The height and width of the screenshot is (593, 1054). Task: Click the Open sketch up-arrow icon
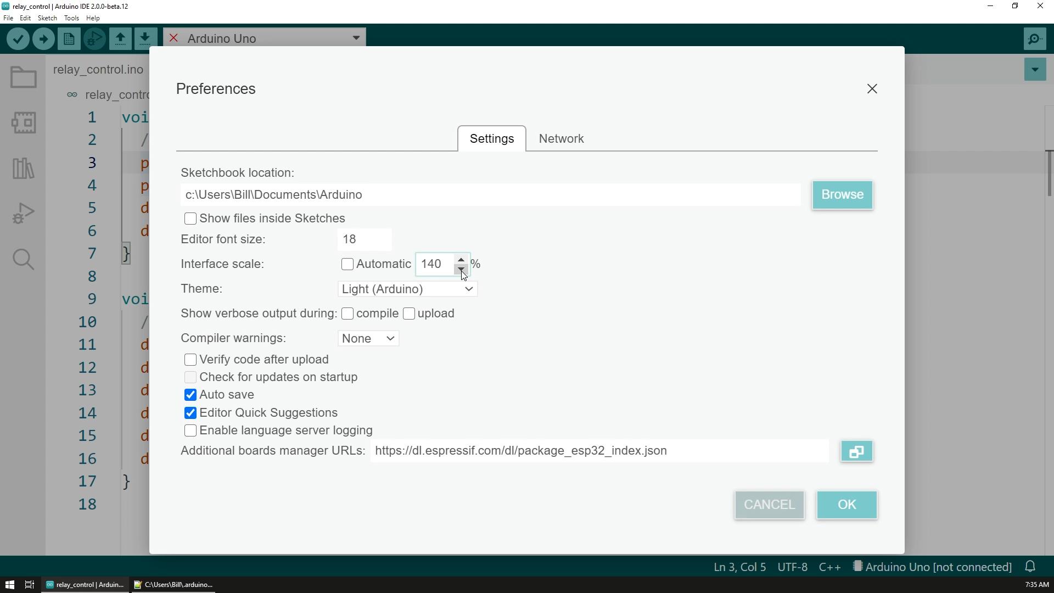coord(120,39)
